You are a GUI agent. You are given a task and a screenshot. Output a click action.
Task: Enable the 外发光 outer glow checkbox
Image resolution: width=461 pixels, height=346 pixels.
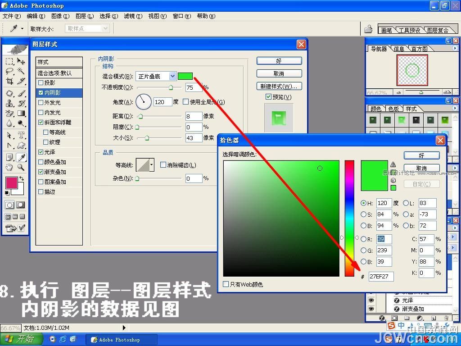(x=41, y=102)
